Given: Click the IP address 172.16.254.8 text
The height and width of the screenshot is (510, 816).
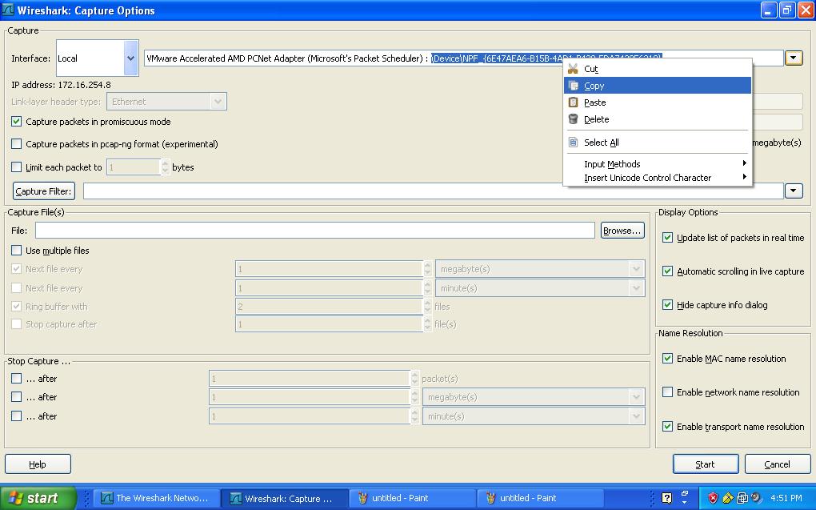Looking at the screenshot, I should tap(61, 85).
